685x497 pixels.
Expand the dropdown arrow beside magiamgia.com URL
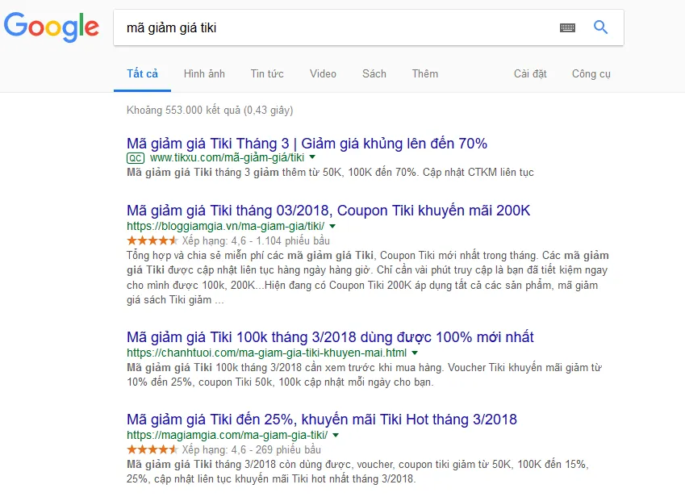336,436
